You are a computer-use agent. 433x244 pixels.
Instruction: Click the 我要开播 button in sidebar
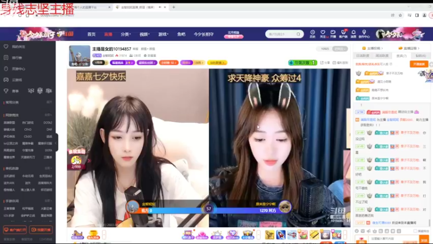coord(41,230)
